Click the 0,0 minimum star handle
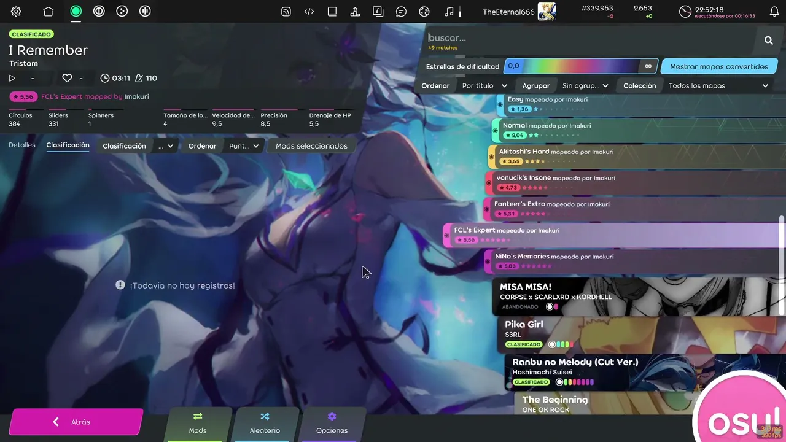Screen dimensions: 786x442 (513, 66)
